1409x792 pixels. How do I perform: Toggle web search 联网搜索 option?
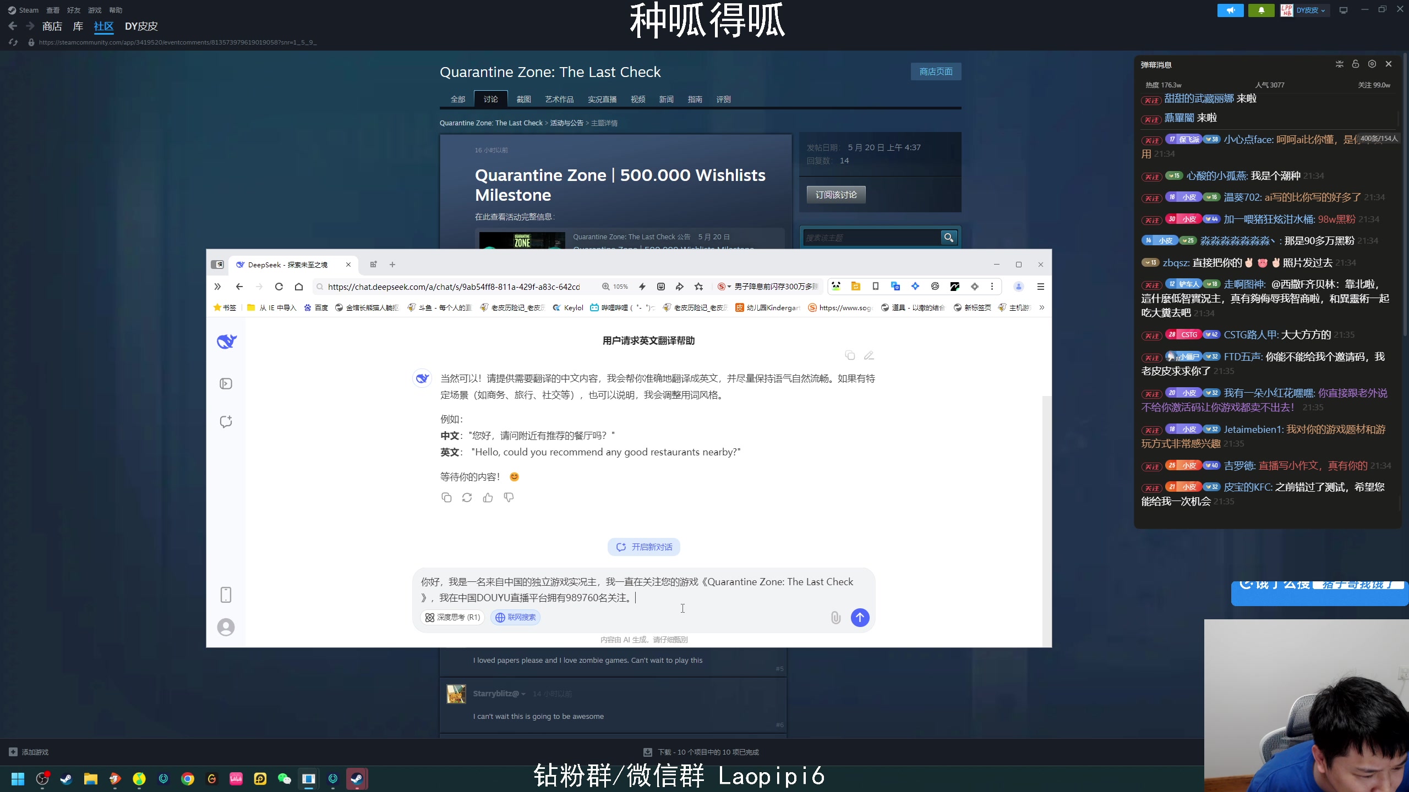[516, 617]
